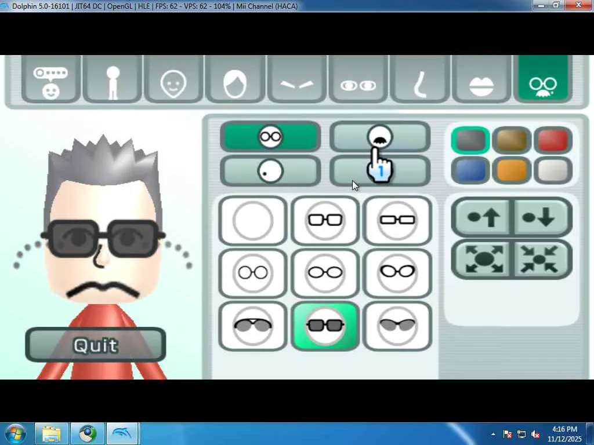
Task: Choose the thick oval cat-eye glasses
Action: [397, 273]
